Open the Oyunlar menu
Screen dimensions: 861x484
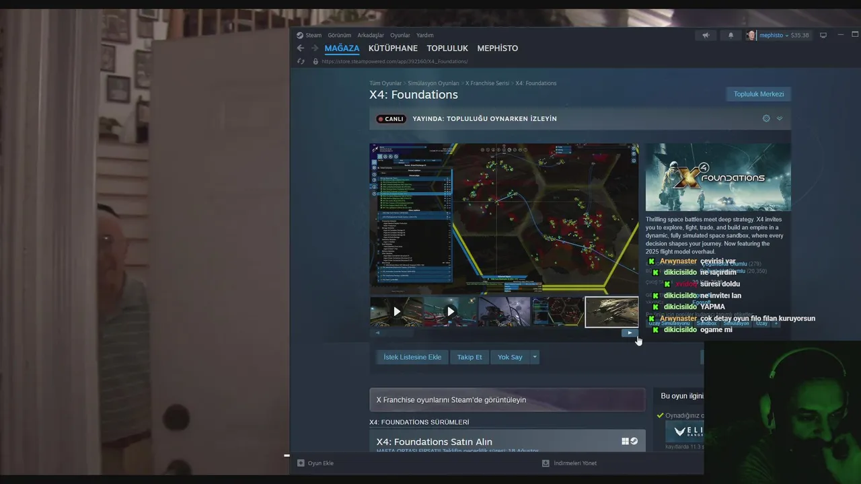tap(400, 35)
